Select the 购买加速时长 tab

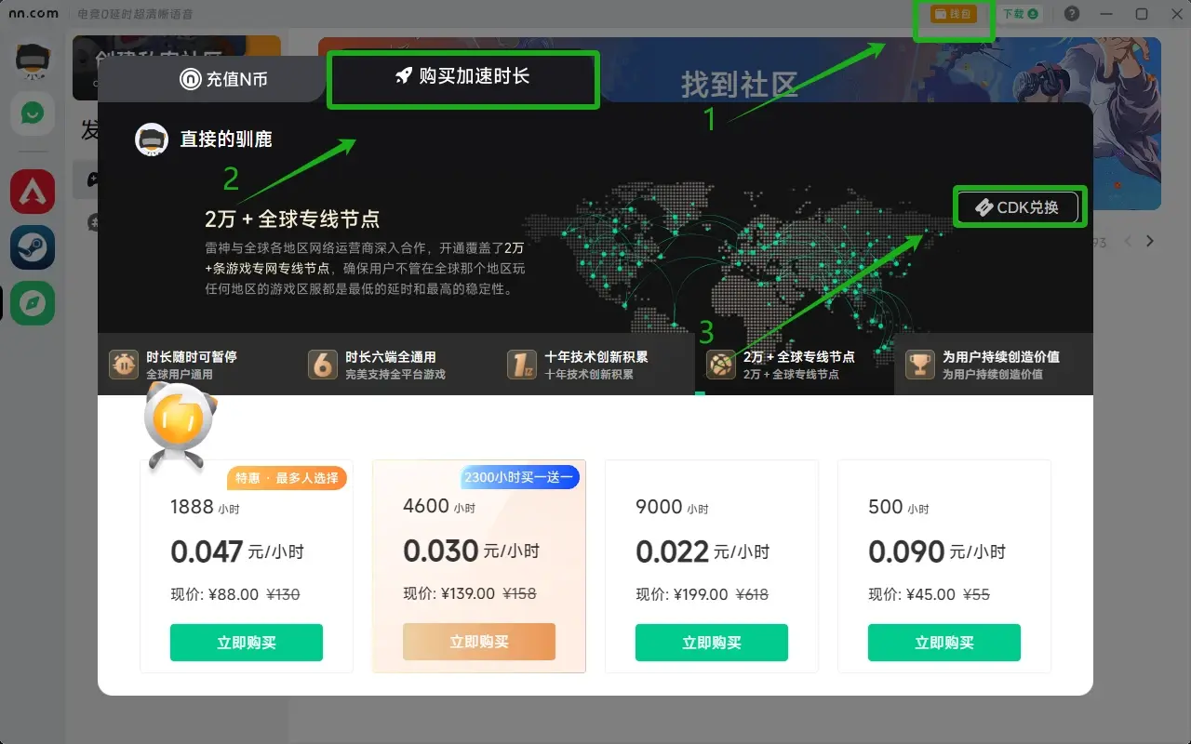click(462, 77)
